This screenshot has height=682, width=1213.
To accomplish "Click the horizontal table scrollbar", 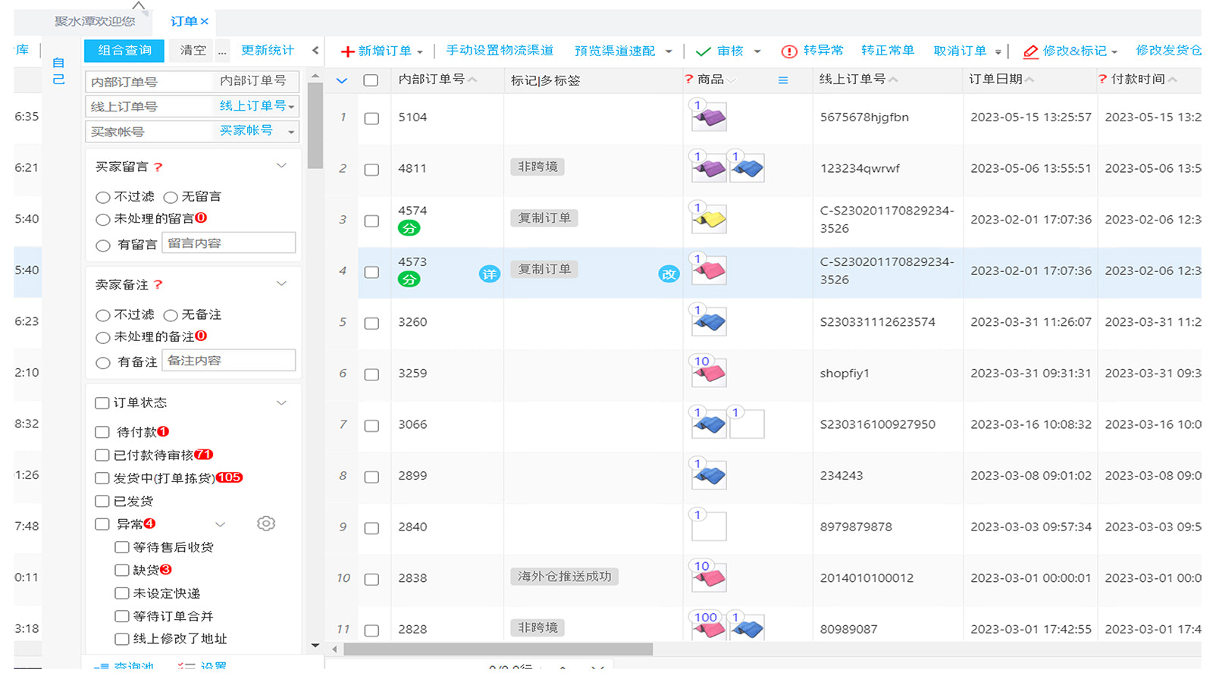I will click(498, 649).
